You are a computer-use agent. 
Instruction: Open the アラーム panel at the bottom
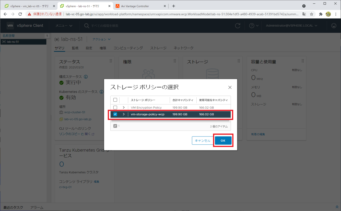pos(36,207)
